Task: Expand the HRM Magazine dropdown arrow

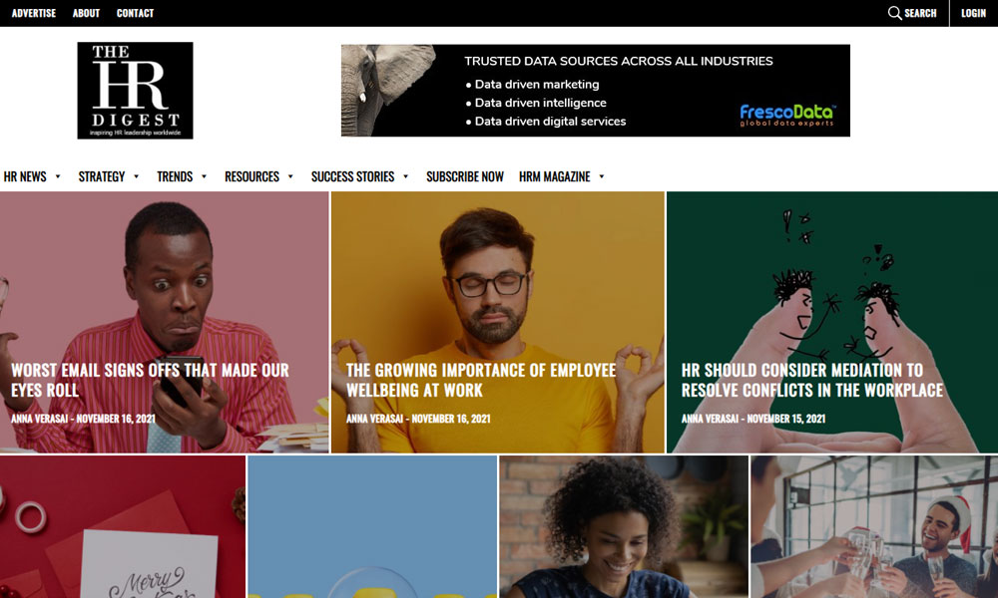Action: 602,176
